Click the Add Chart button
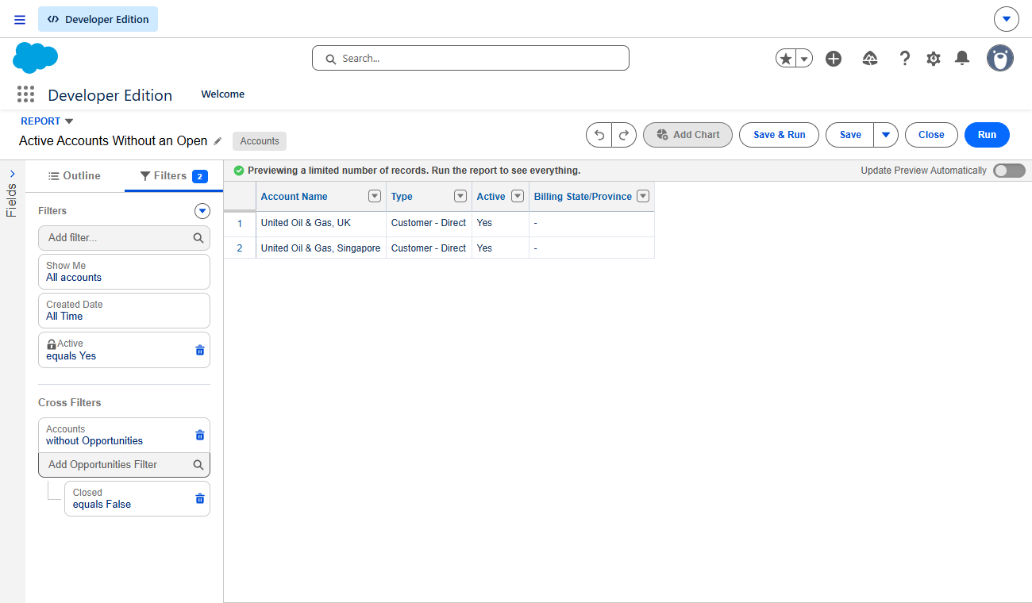This screenshot has width=1032, height=603. click(x=687, y=135)
